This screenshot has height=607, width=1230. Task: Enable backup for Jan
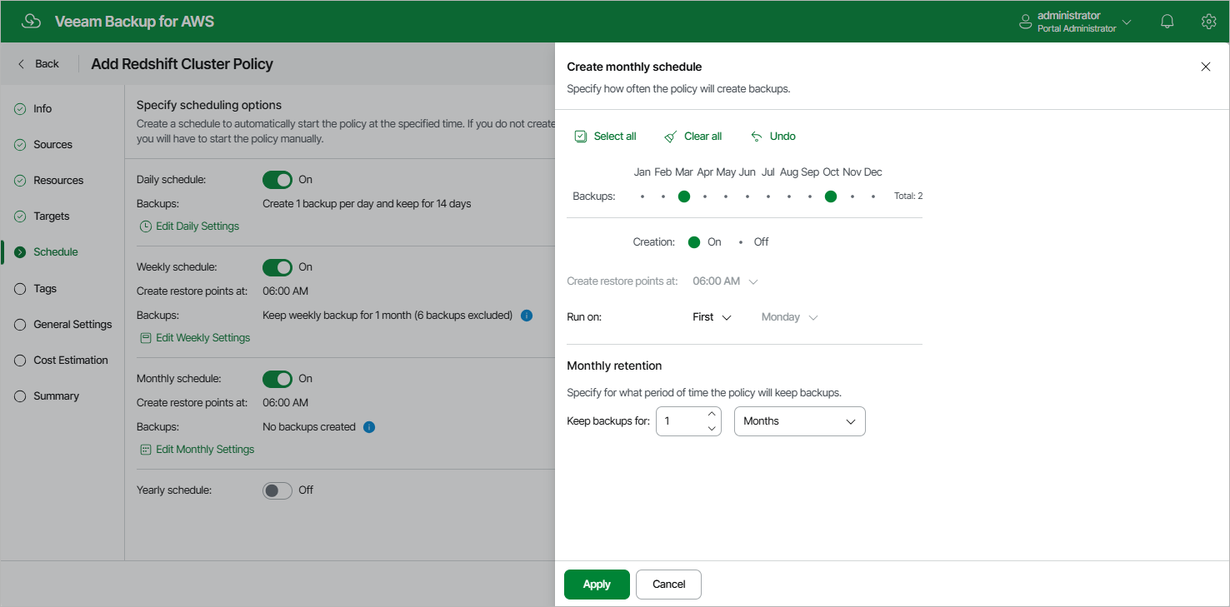point(642,197)
